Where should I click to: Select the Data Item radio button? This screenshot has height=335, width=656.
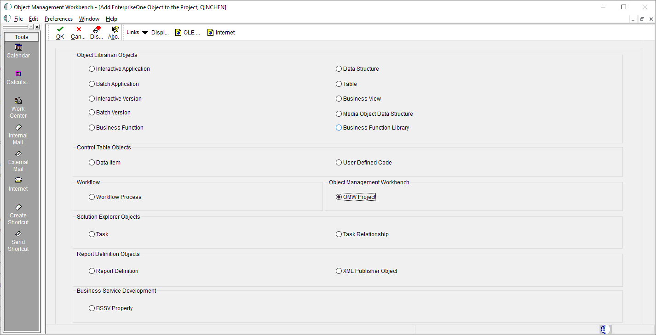click(92, 163)
